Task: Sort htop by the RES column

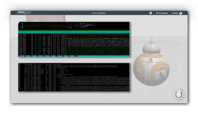Action: click(45, 31)
